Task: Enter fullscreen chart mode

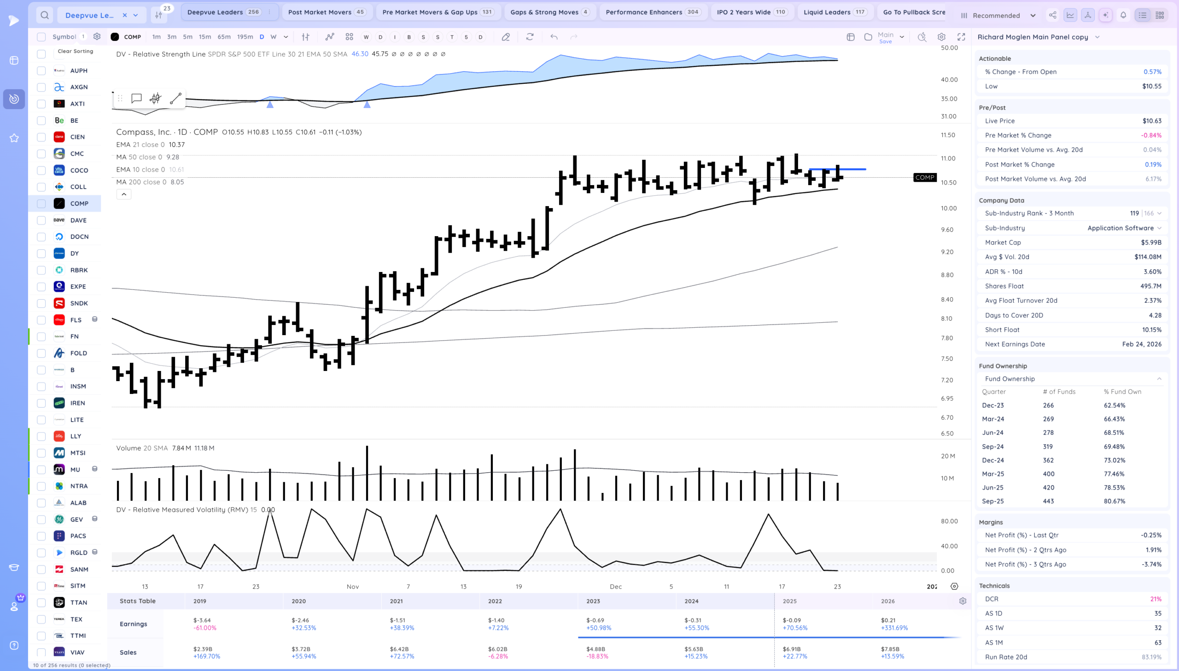Action: [961, 37]
